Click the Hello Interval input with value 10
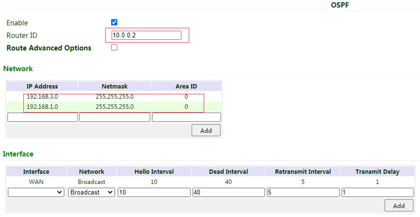 coord(154,192)
